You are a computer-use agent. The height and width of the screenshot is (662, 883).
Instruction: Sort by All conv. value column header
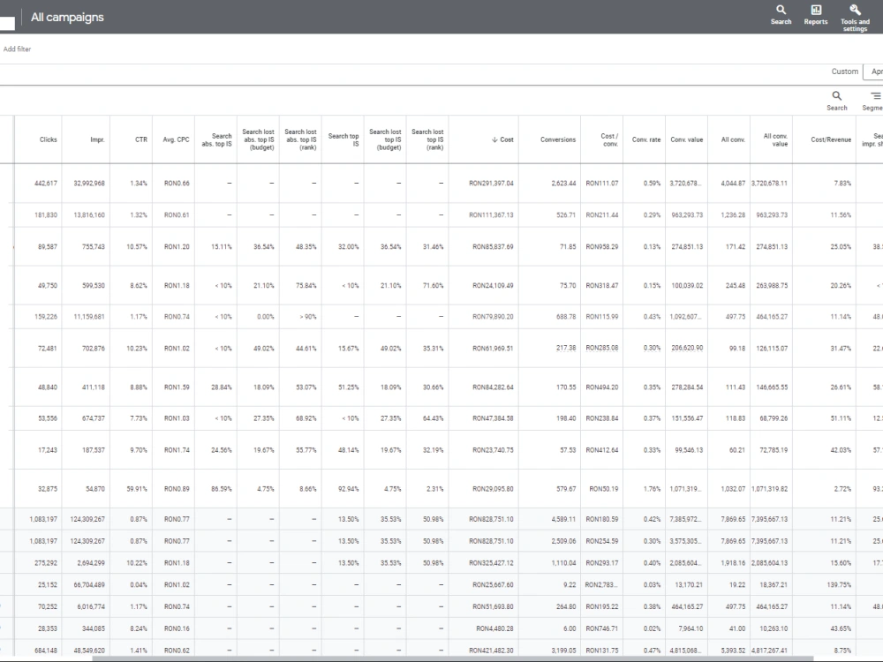pos(775,139)
